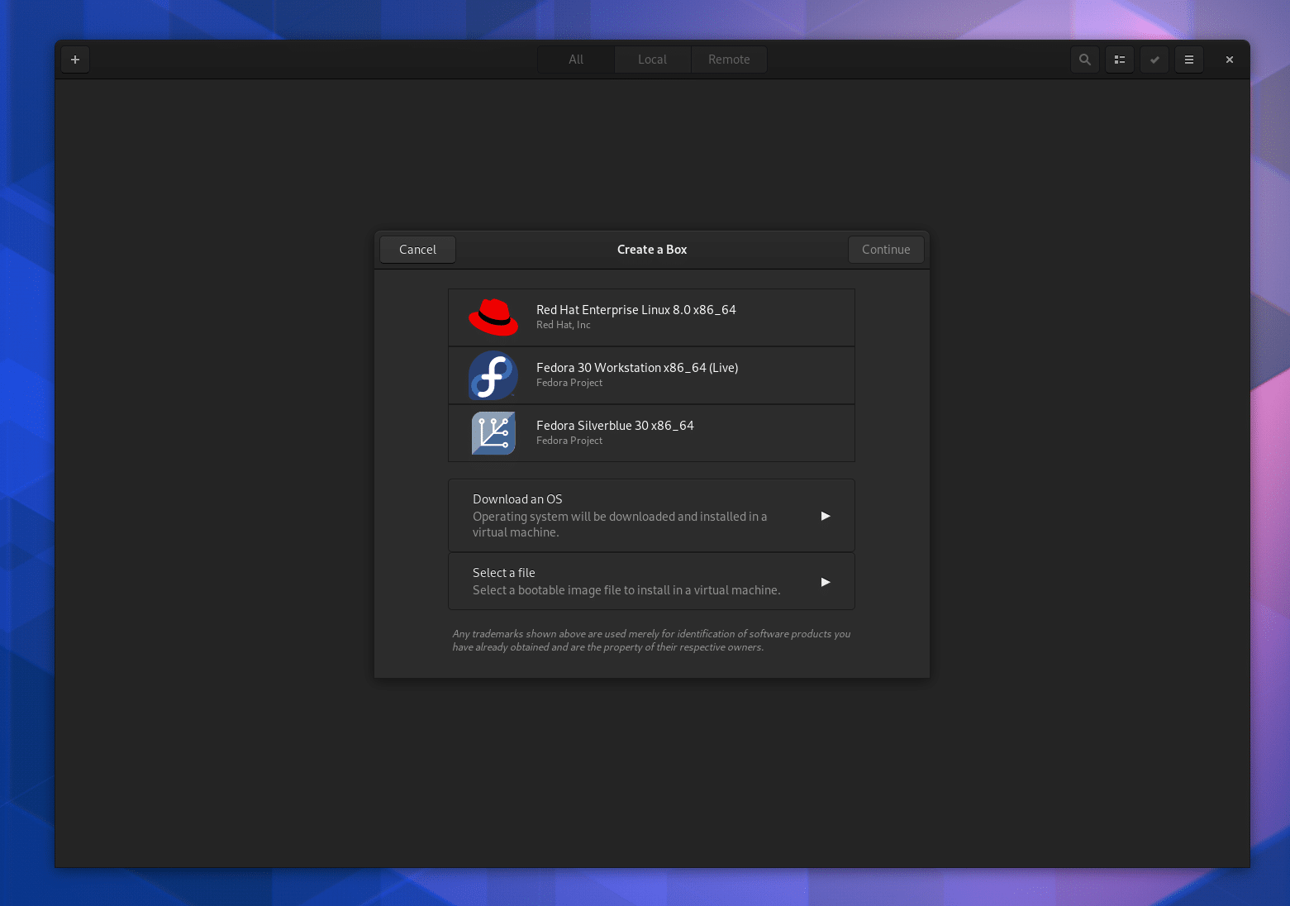Cancel the box creation
This screenshot has width=1290, height=906.
[417, 249]
